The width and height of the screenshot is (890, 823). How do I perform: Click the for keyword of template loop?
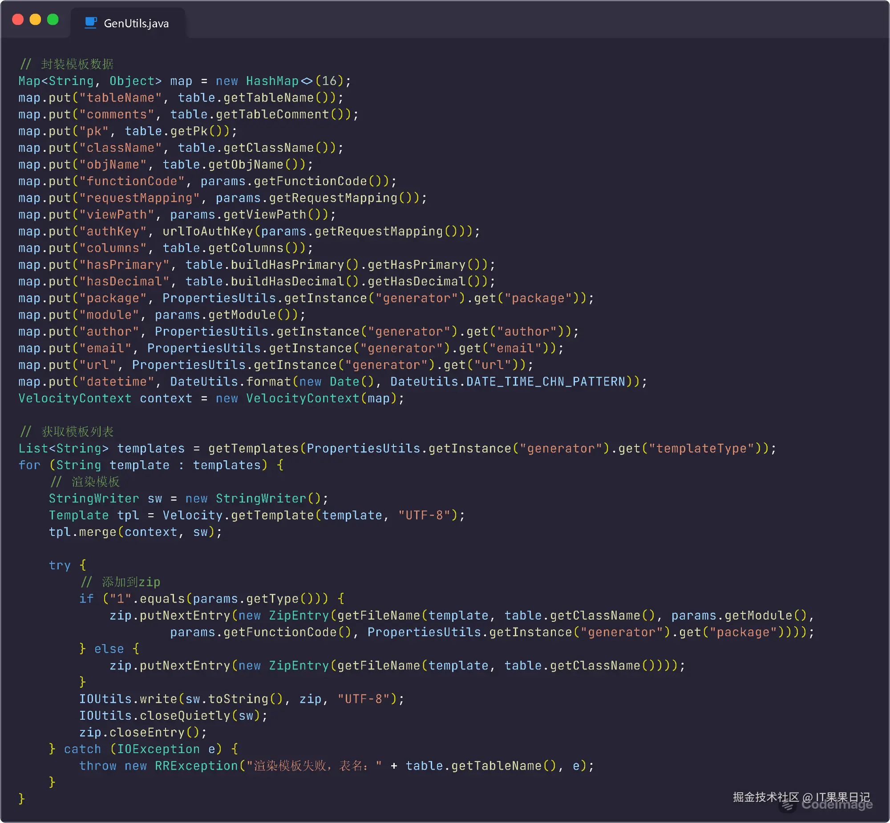pos(29,466)
